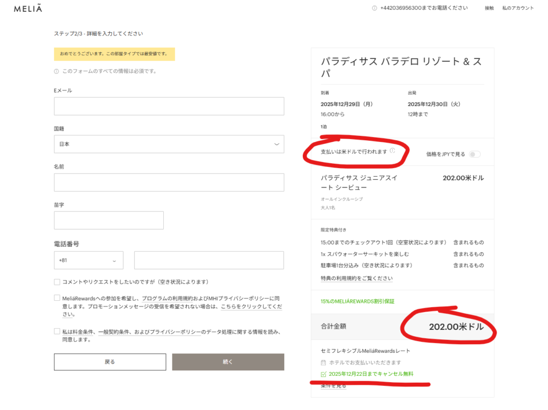Tick the MeliáRewards参加 checkbox
The width and height of the screenshot is (548, 410).
57,298
